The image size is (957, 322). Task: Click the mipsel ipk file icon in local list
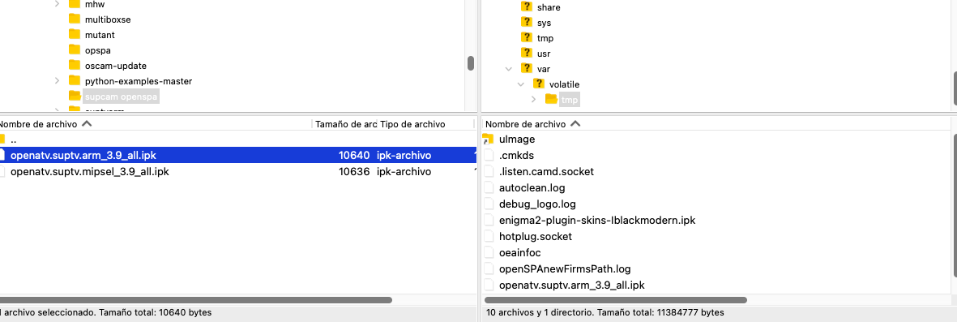2,172
